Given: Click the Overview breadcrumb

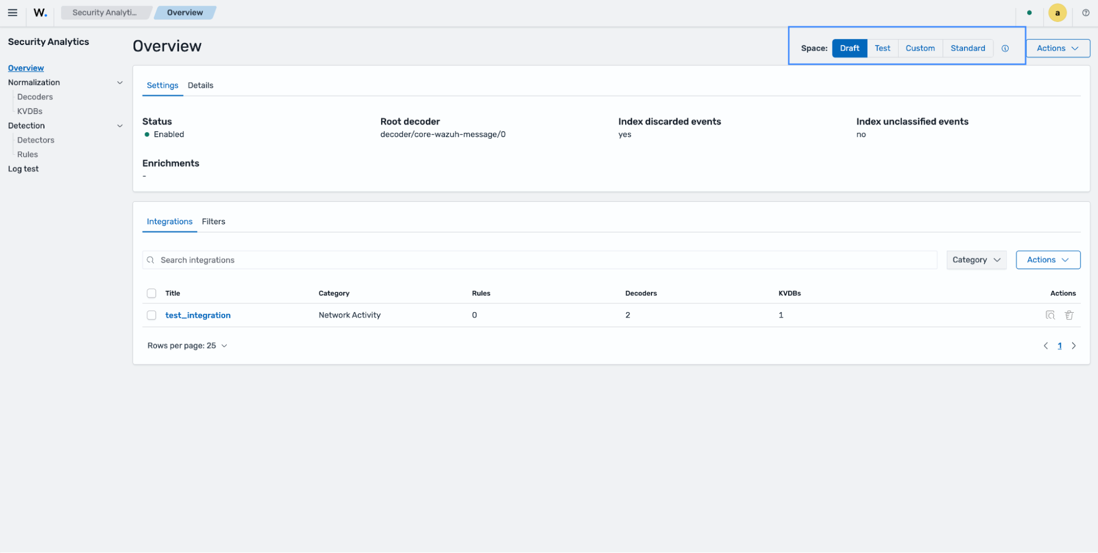Looking at the screenshot, I should pyautogui.click(x=185, y=13).
